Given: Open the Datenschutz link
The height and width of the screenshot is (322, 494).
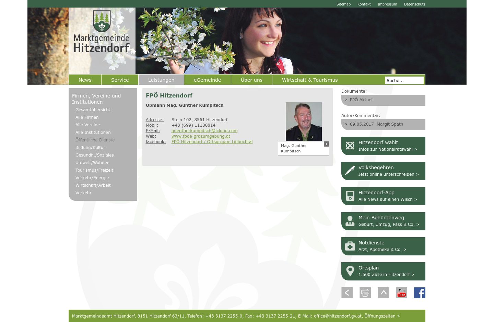Looking at the screenshot, I should click(415, 4).
